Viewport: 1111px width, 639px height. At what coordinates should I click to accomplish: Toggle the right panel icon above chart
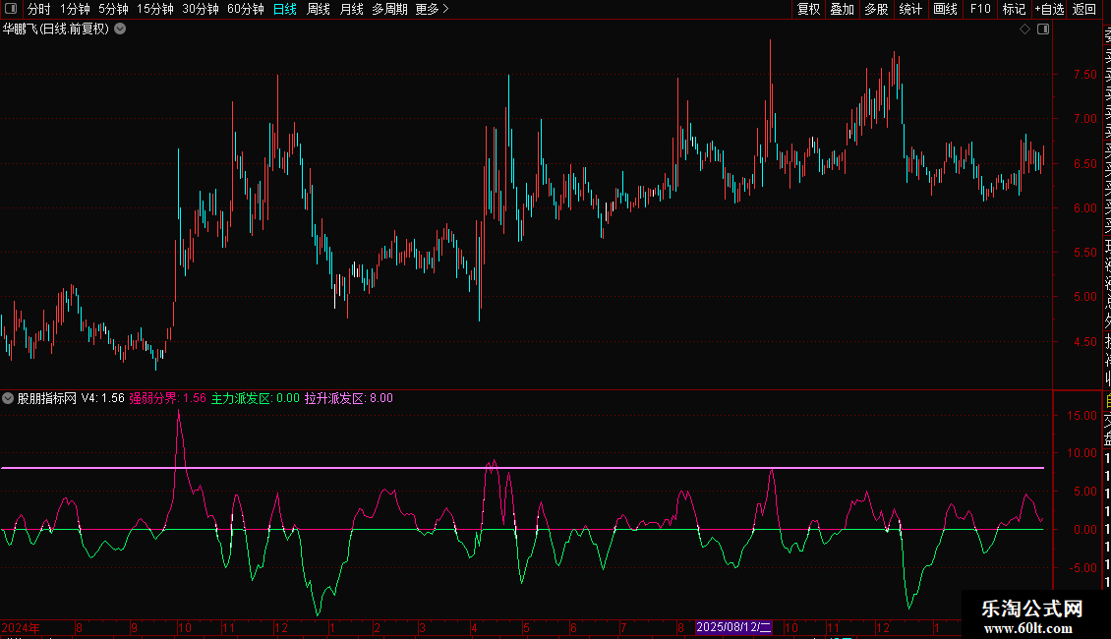coord(1043,29)
